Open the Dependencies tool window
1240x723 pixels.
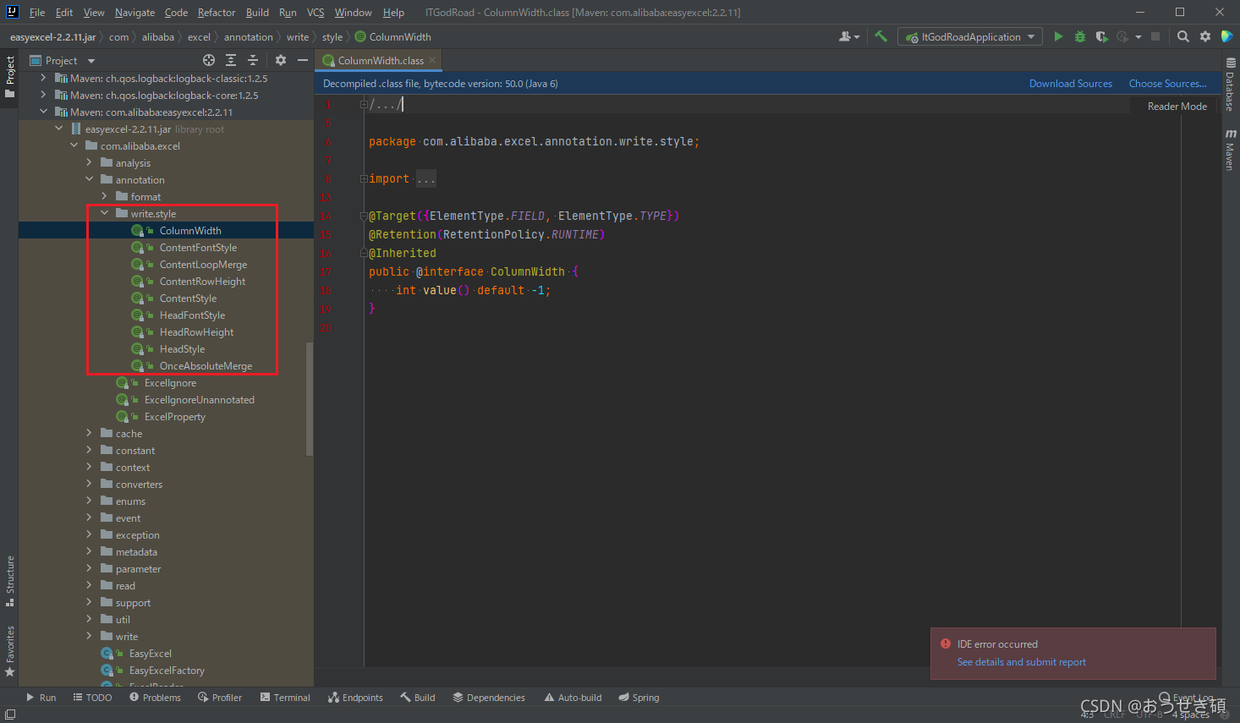(489, 698)
